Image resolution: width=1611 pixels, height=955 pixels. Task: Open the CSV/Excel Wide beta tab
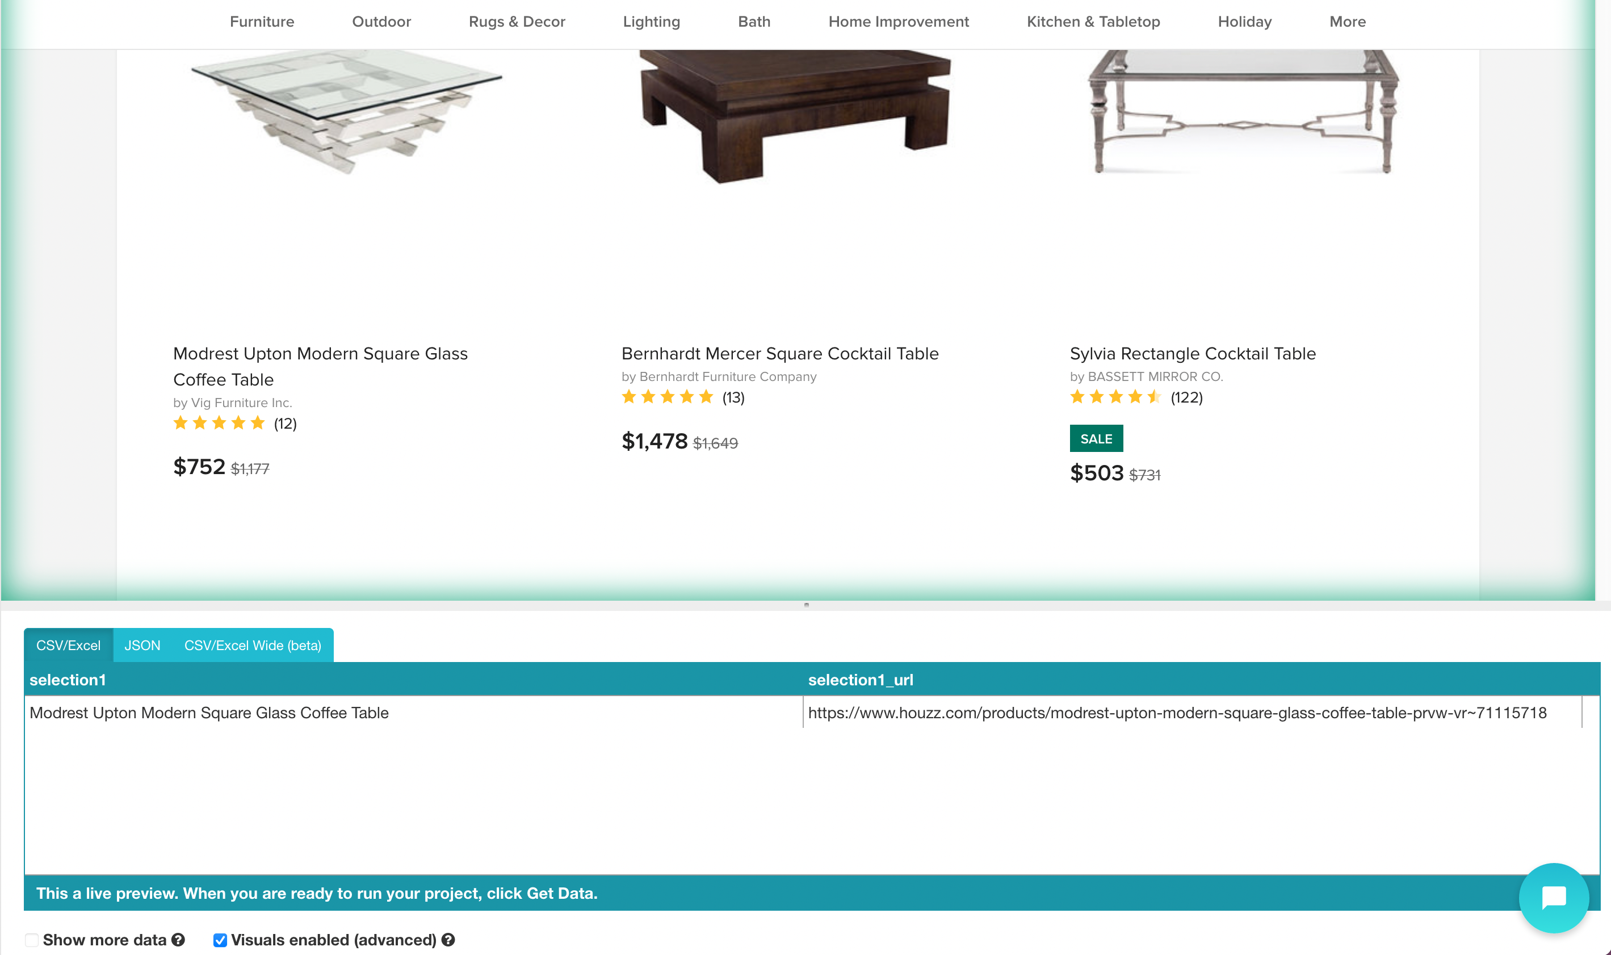[x=252, y=644]
